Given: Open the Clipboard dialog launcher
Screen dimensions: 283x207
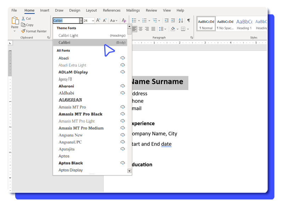Looking at the screenshot, I should (48, 37).
